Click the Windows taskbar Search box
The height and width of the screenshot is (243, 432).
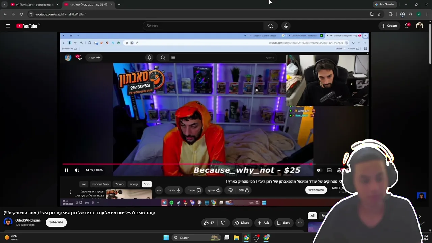[197, 238]
